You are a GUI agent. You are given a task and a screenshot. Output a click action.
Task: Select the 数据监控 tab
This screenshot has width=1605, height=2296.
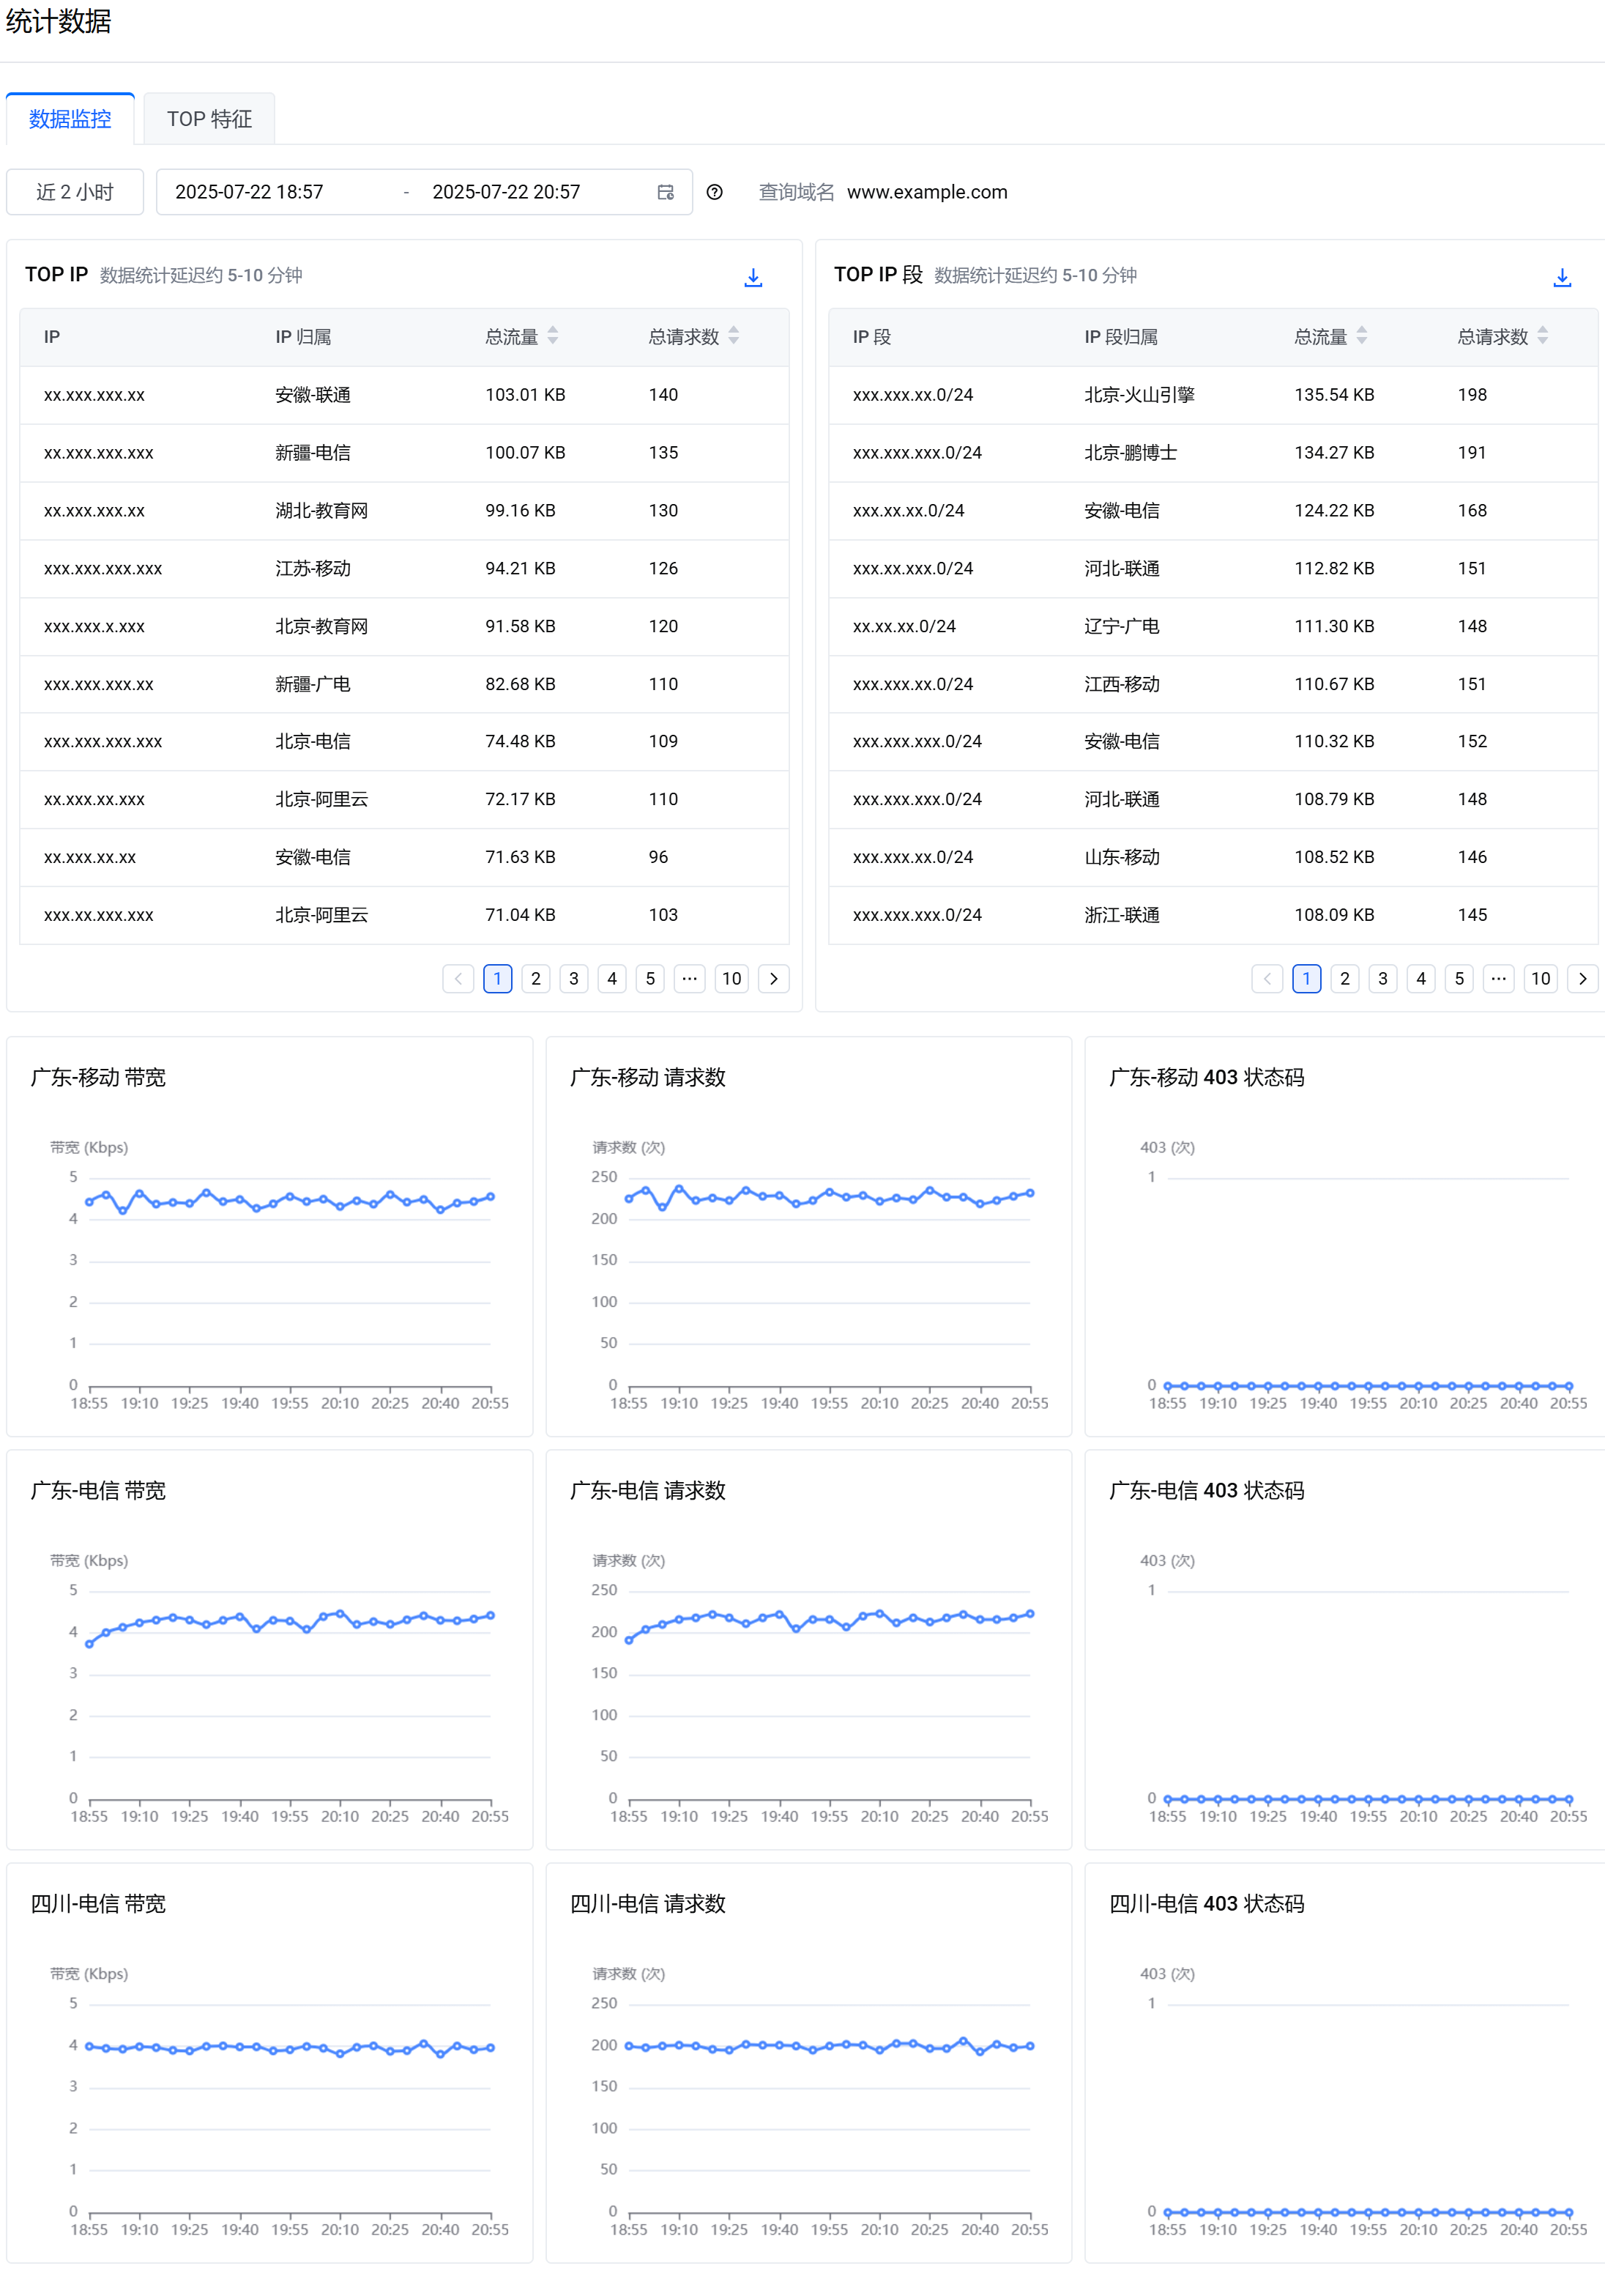click(x=70, y=119)
